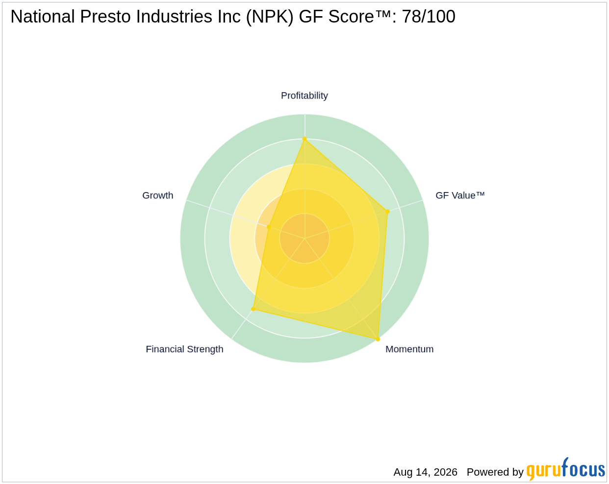Select the GF Value data point marker
The image size is (609, 484).
coord(387,212)
